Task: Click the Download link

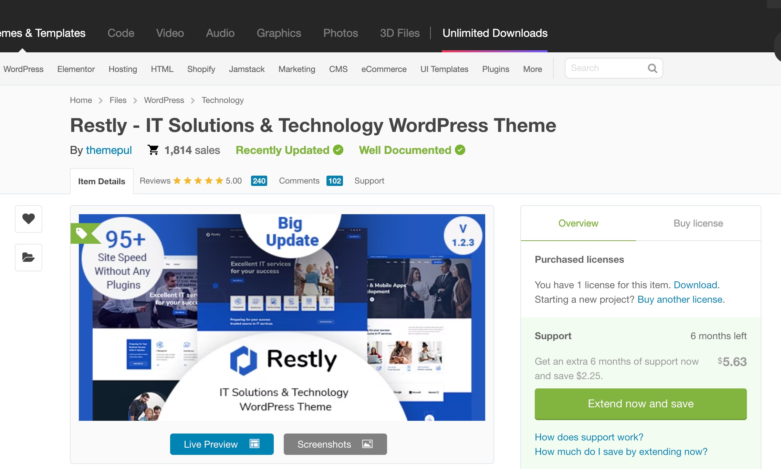Action: click(x=695, y=285)
